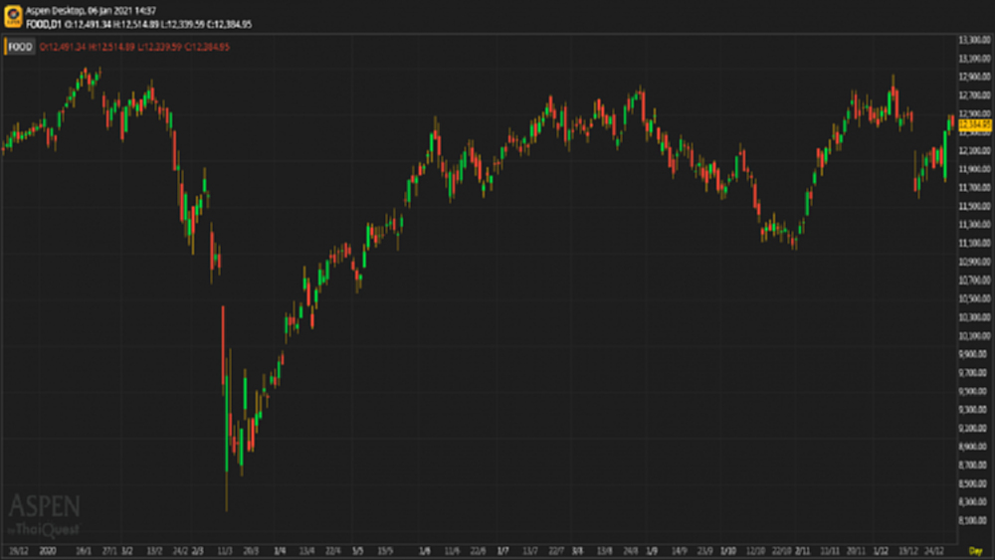Click the 1/4 date axis label
995x560 pixels.
(x=280, y=551)
